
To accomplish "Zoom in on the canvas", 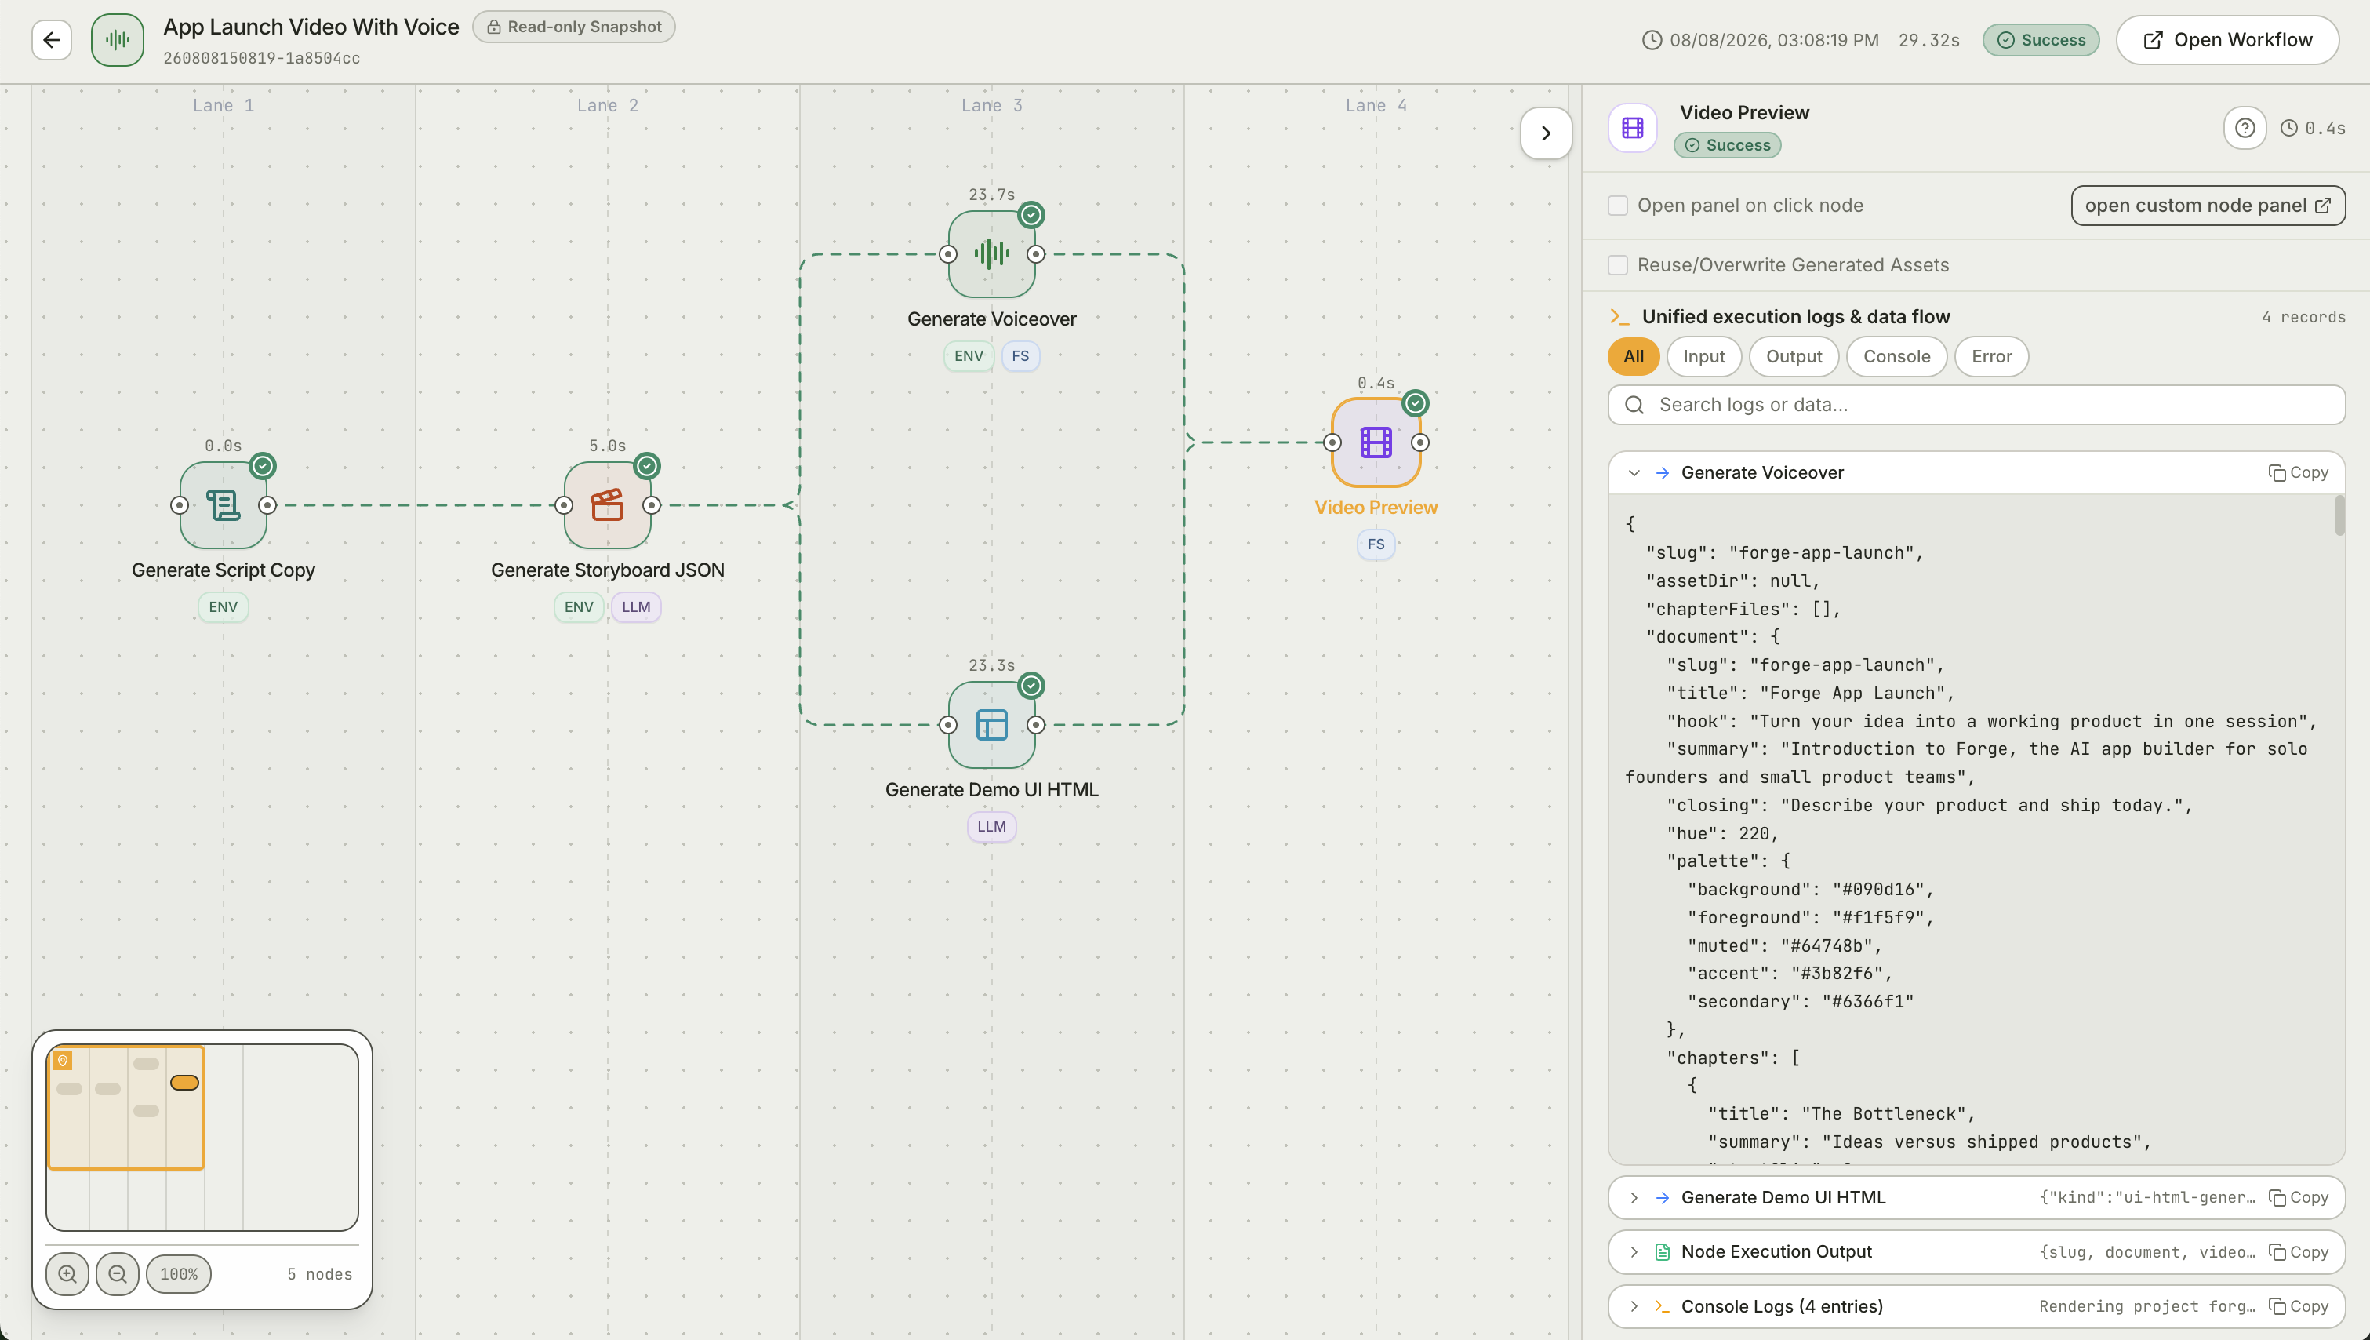I will [x=67, y=1274].
